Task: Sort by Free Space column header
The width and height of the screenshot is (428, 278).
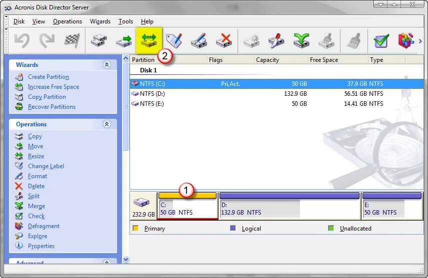Action: (338, 60)
